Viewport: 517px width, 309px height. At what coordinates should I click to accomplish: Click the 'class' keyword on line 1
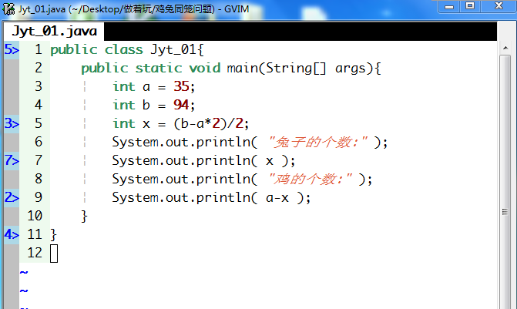[x=123, y=50]
